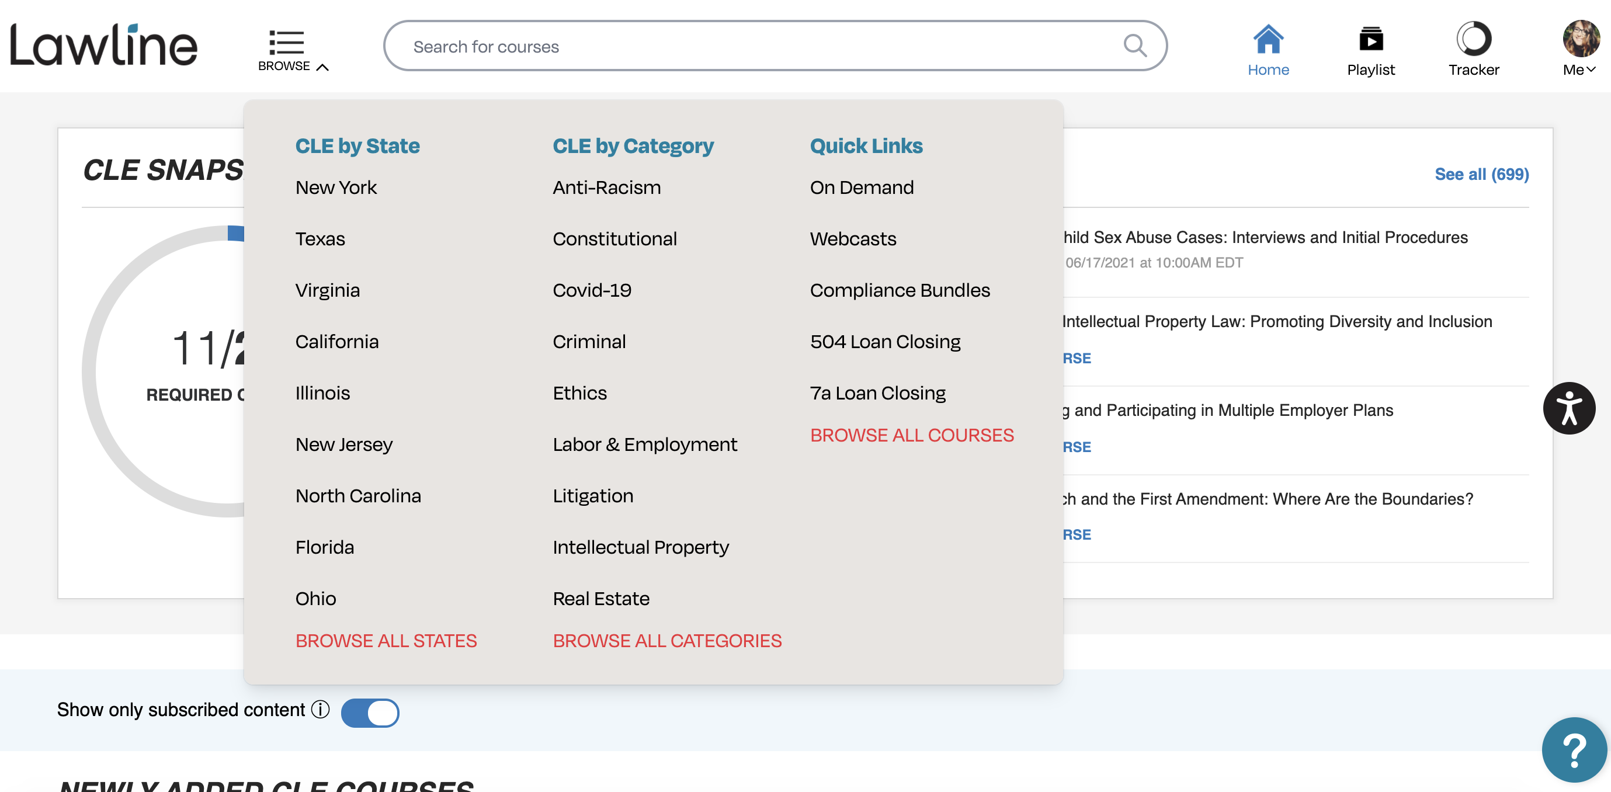Open Florida CLE
This screenshot has height=792, width=1611.
pos(325,547)
